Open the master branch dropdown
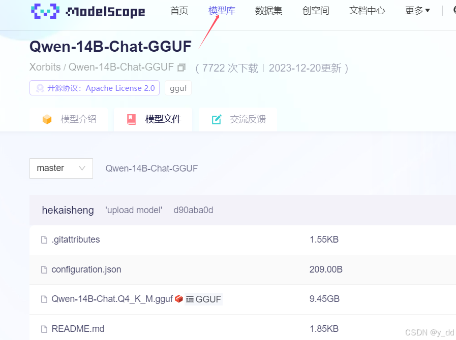The image size is (456, 340). [x=61, y=168]
